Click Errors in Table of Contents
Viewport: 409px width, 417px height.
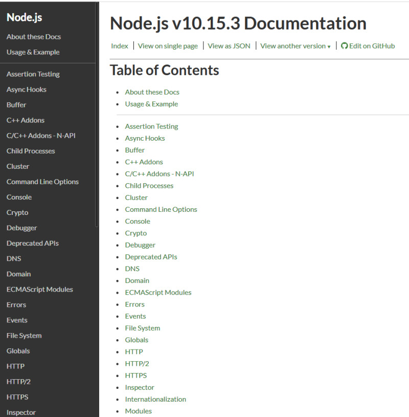point(135,304)
